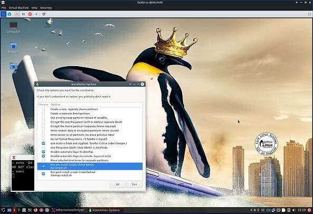The width and height of the screenshot is (313, 214).
Task: Click the greyed-out Run VM play icon
Action: pos(17,14)
